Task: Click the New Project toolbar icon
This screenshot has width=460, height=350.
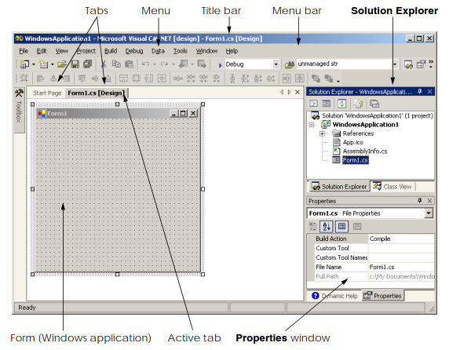Action: 24,64
